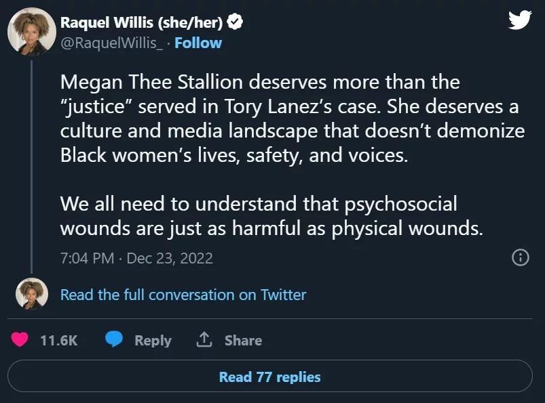Click the Reply text label
Screen dimensions: 545x403
pyautogui.click(x=153, y=340)
